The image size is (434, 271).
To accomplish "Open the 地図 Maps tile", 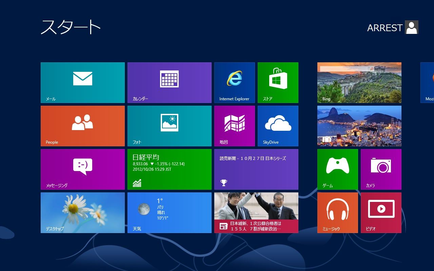I will (x=235, y=126).
